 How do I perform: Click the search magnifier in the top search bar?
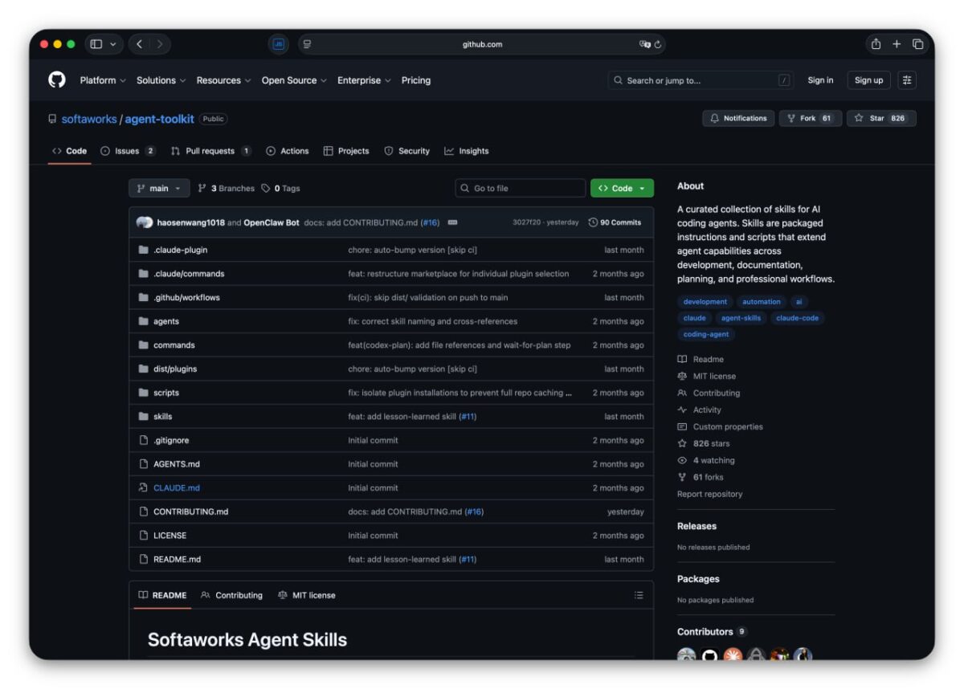click(x=617, y=80)
